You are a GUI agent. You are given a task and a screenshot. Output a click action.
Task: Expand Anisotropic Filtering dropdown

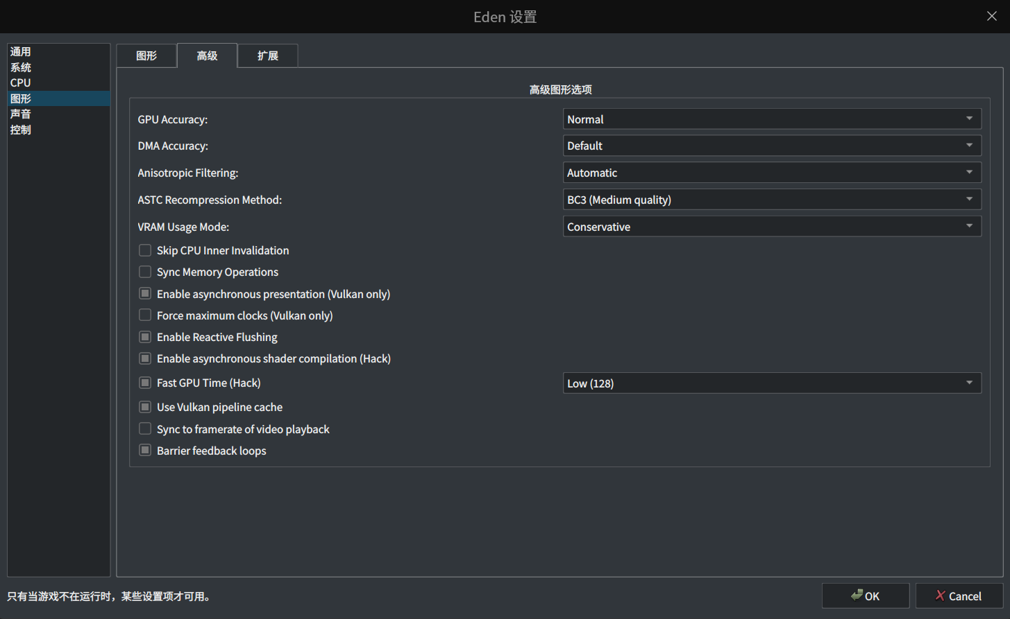pyautogui.click(x=772, y=173)
